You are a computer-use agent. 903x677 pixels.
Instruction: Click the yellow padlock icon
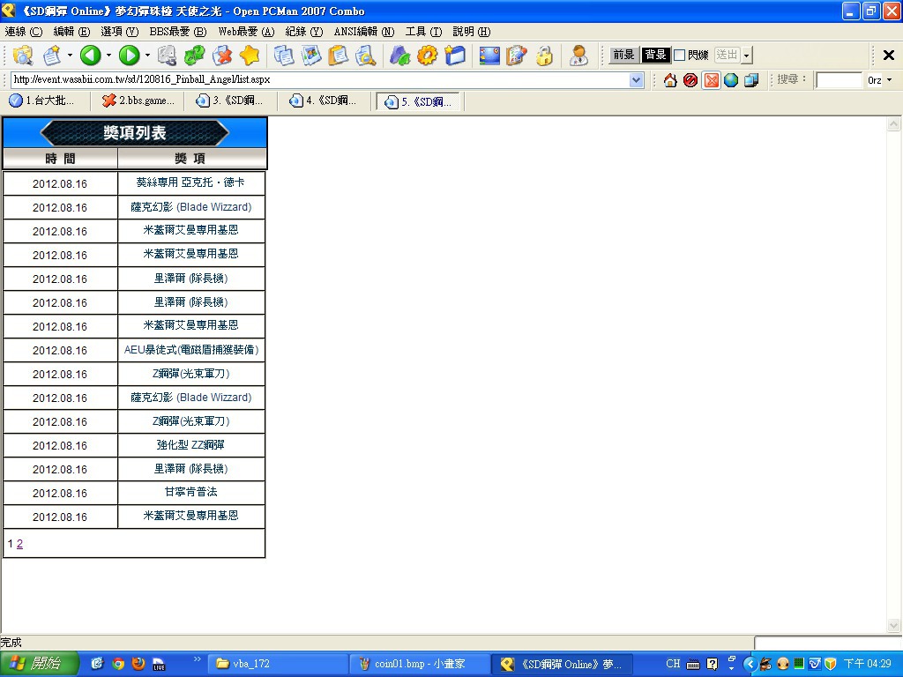pyautogui.click(x=544, y=56)
